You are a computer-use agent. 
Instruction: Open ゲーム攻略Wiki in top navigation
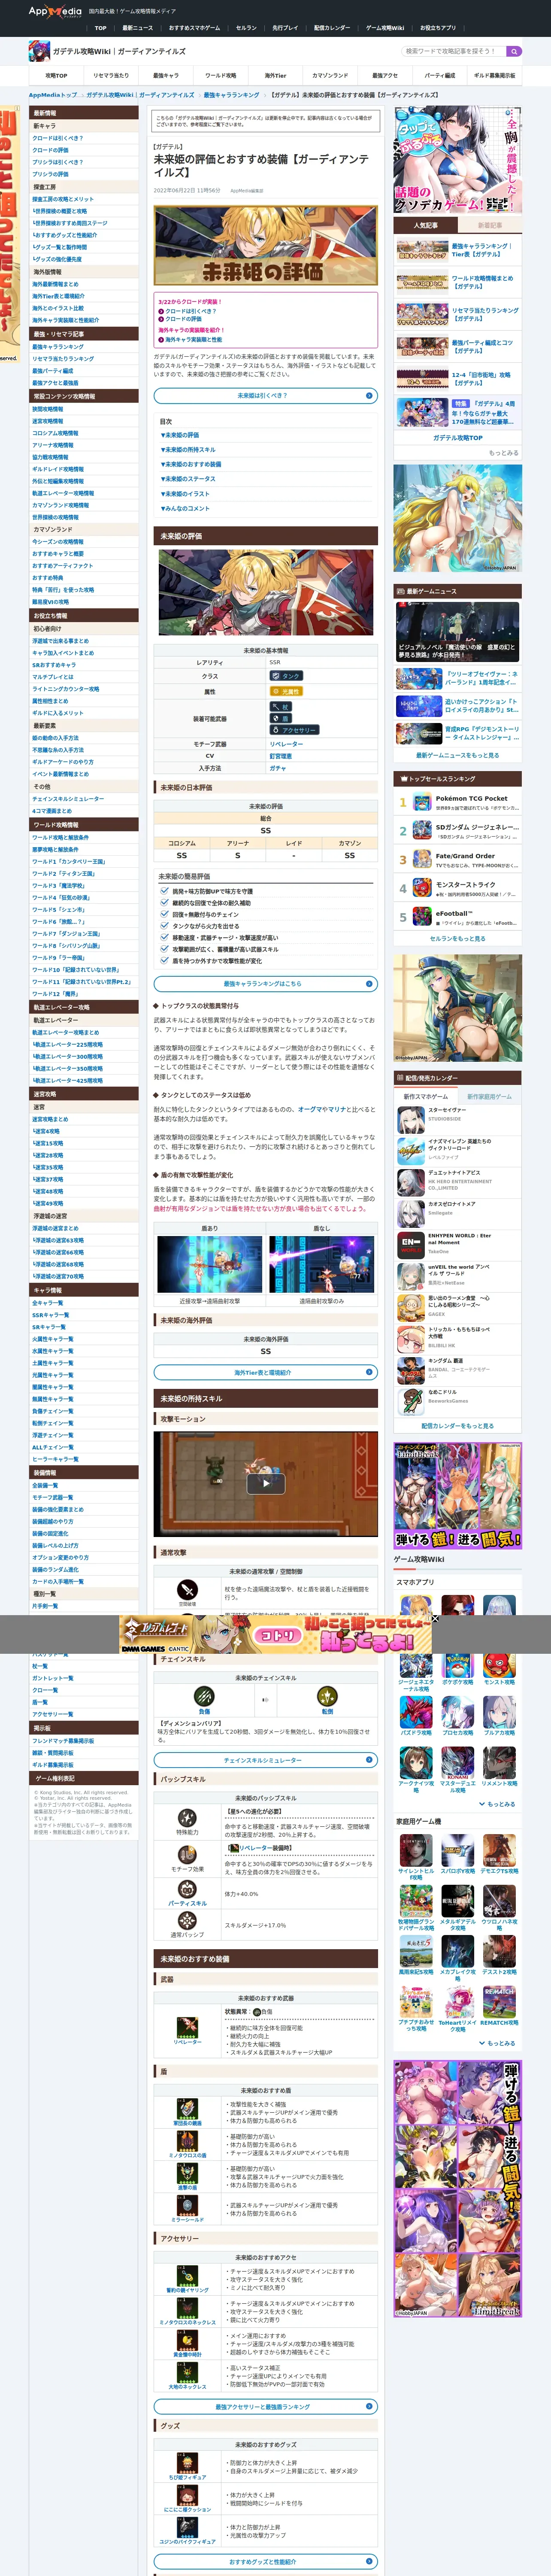coord(385,28)
